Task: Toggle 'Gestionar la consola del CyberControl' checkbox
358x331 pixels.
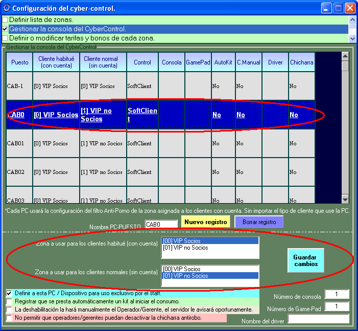Action: point(5,29)
